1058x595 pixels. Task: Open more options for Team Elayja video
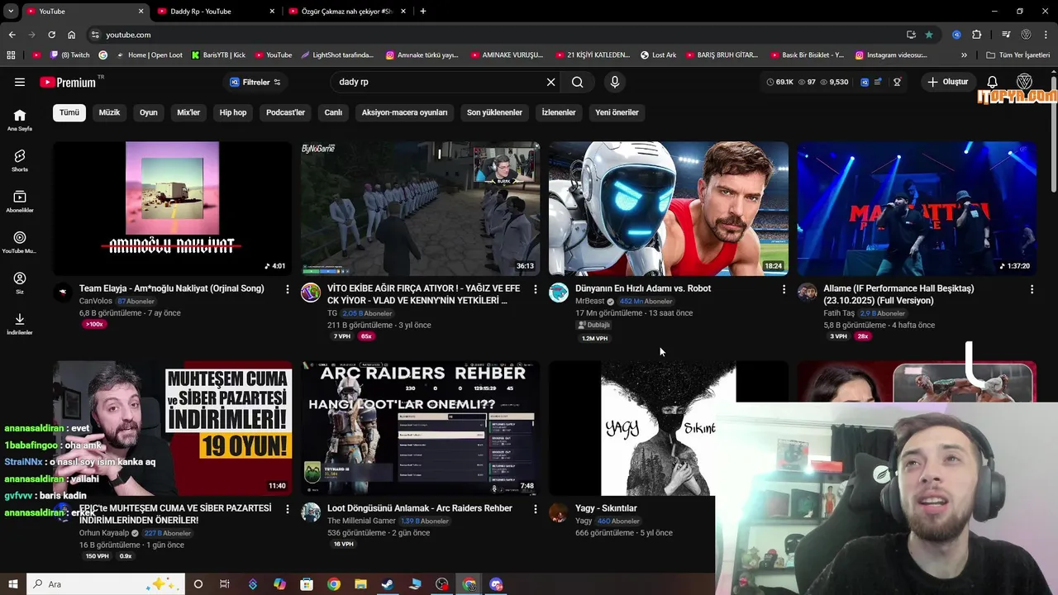[x=287, y=289]
